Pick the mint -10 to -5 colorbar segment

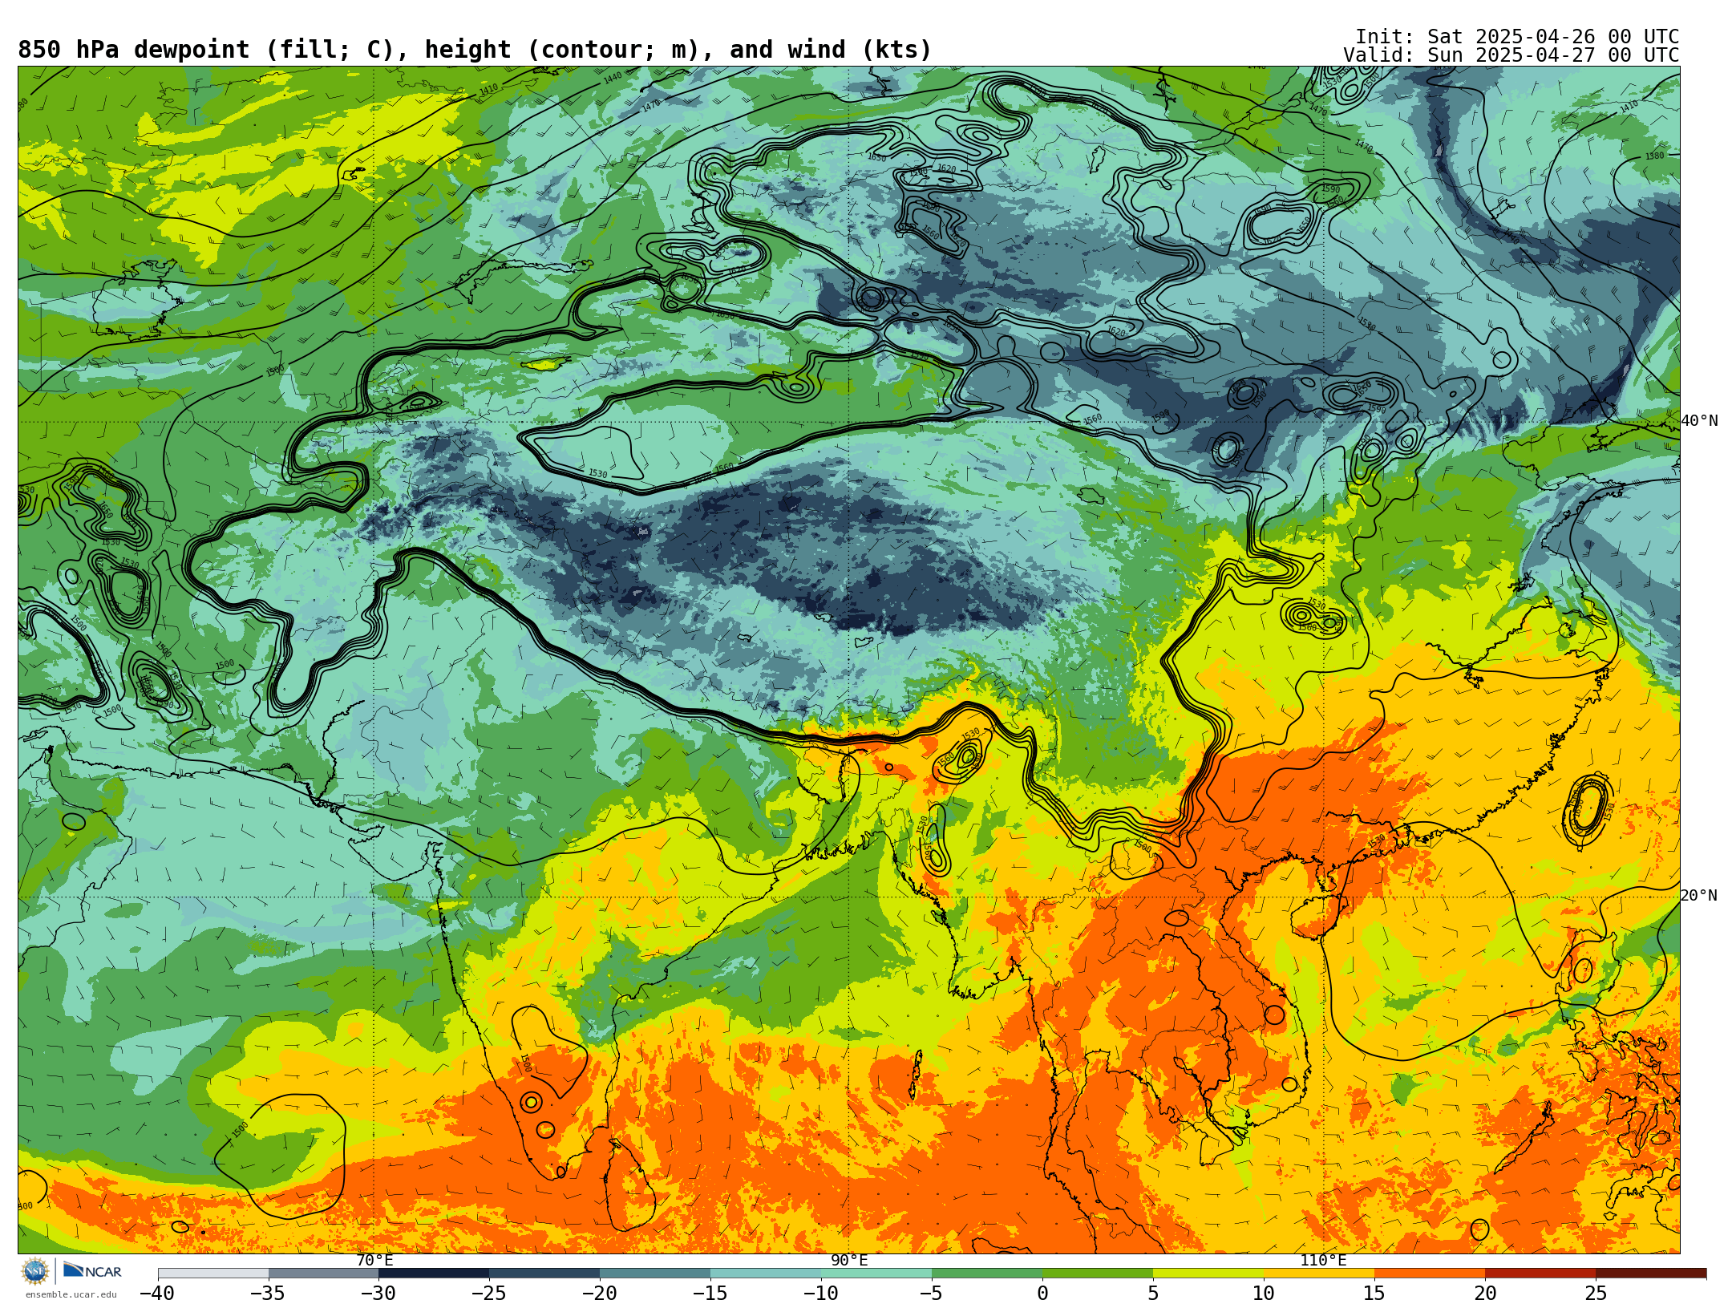click(877, 1274)
